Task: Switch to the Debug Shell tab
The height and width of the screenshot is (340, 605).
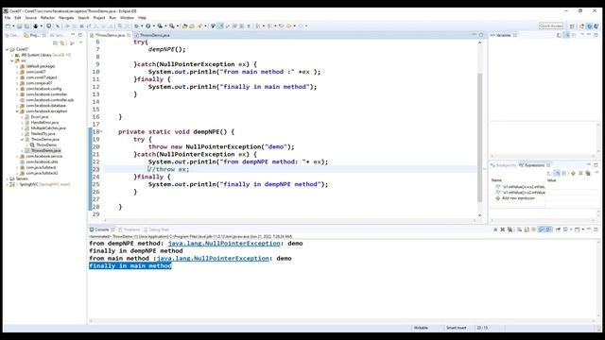Action: click(156, 229)
